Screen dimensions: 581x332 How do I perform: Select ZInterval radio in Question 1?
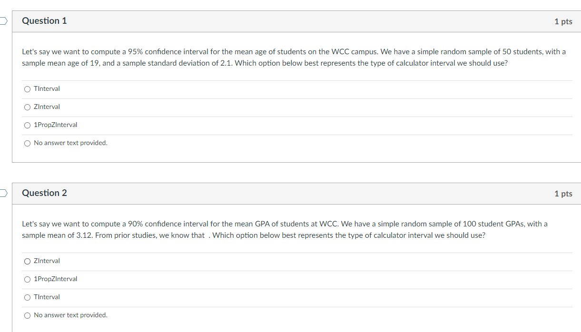click(27, 107)
